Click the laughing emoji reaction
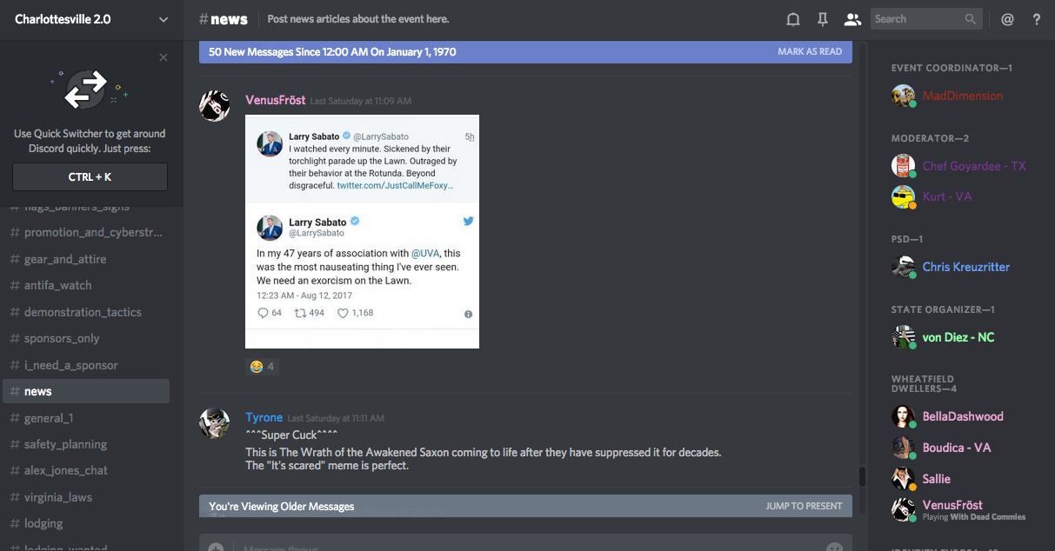Viewport: 1055px width, 551px height. click(x=262, y=367)
